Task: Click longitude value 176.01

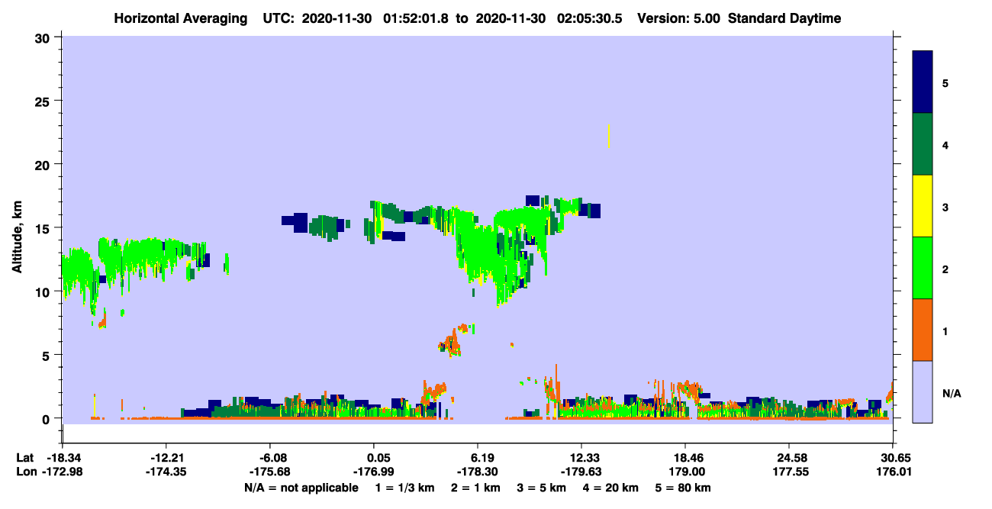Action: click(x=893, y=472)
